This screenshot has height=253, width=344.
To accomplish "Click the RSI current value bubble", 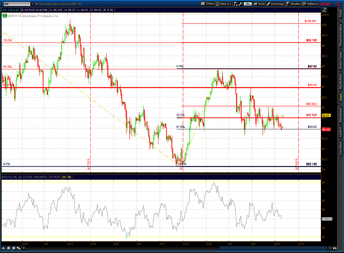I will click(327, 219).
